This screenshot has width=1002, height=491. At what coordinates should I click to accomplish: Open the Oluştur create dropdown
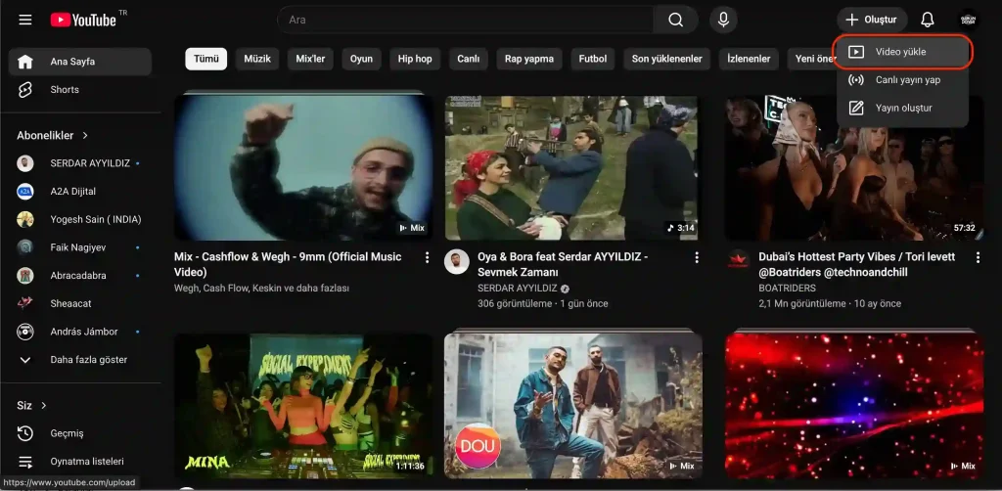coord(871,20)
